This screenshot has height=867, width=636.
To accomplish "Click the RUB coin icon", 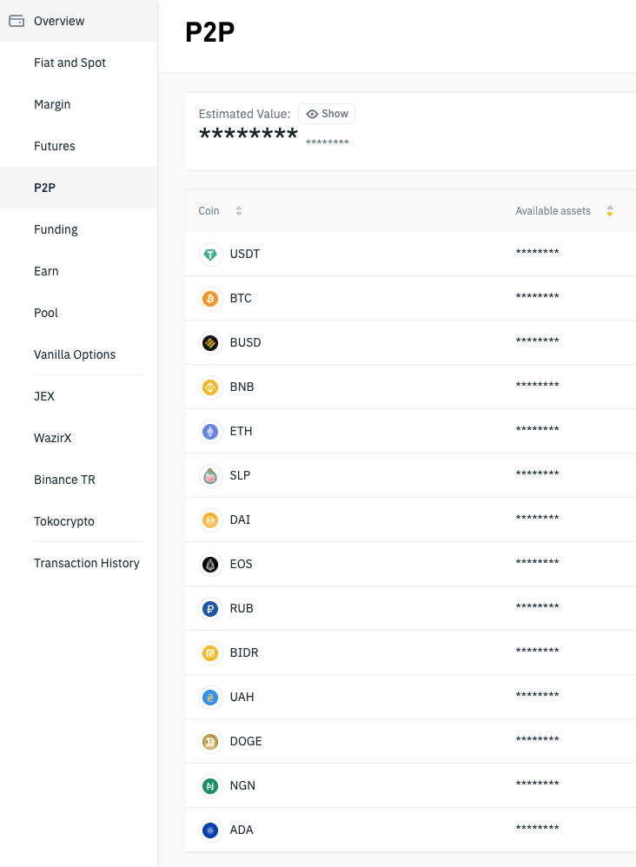I will click(x=210, y=609).
